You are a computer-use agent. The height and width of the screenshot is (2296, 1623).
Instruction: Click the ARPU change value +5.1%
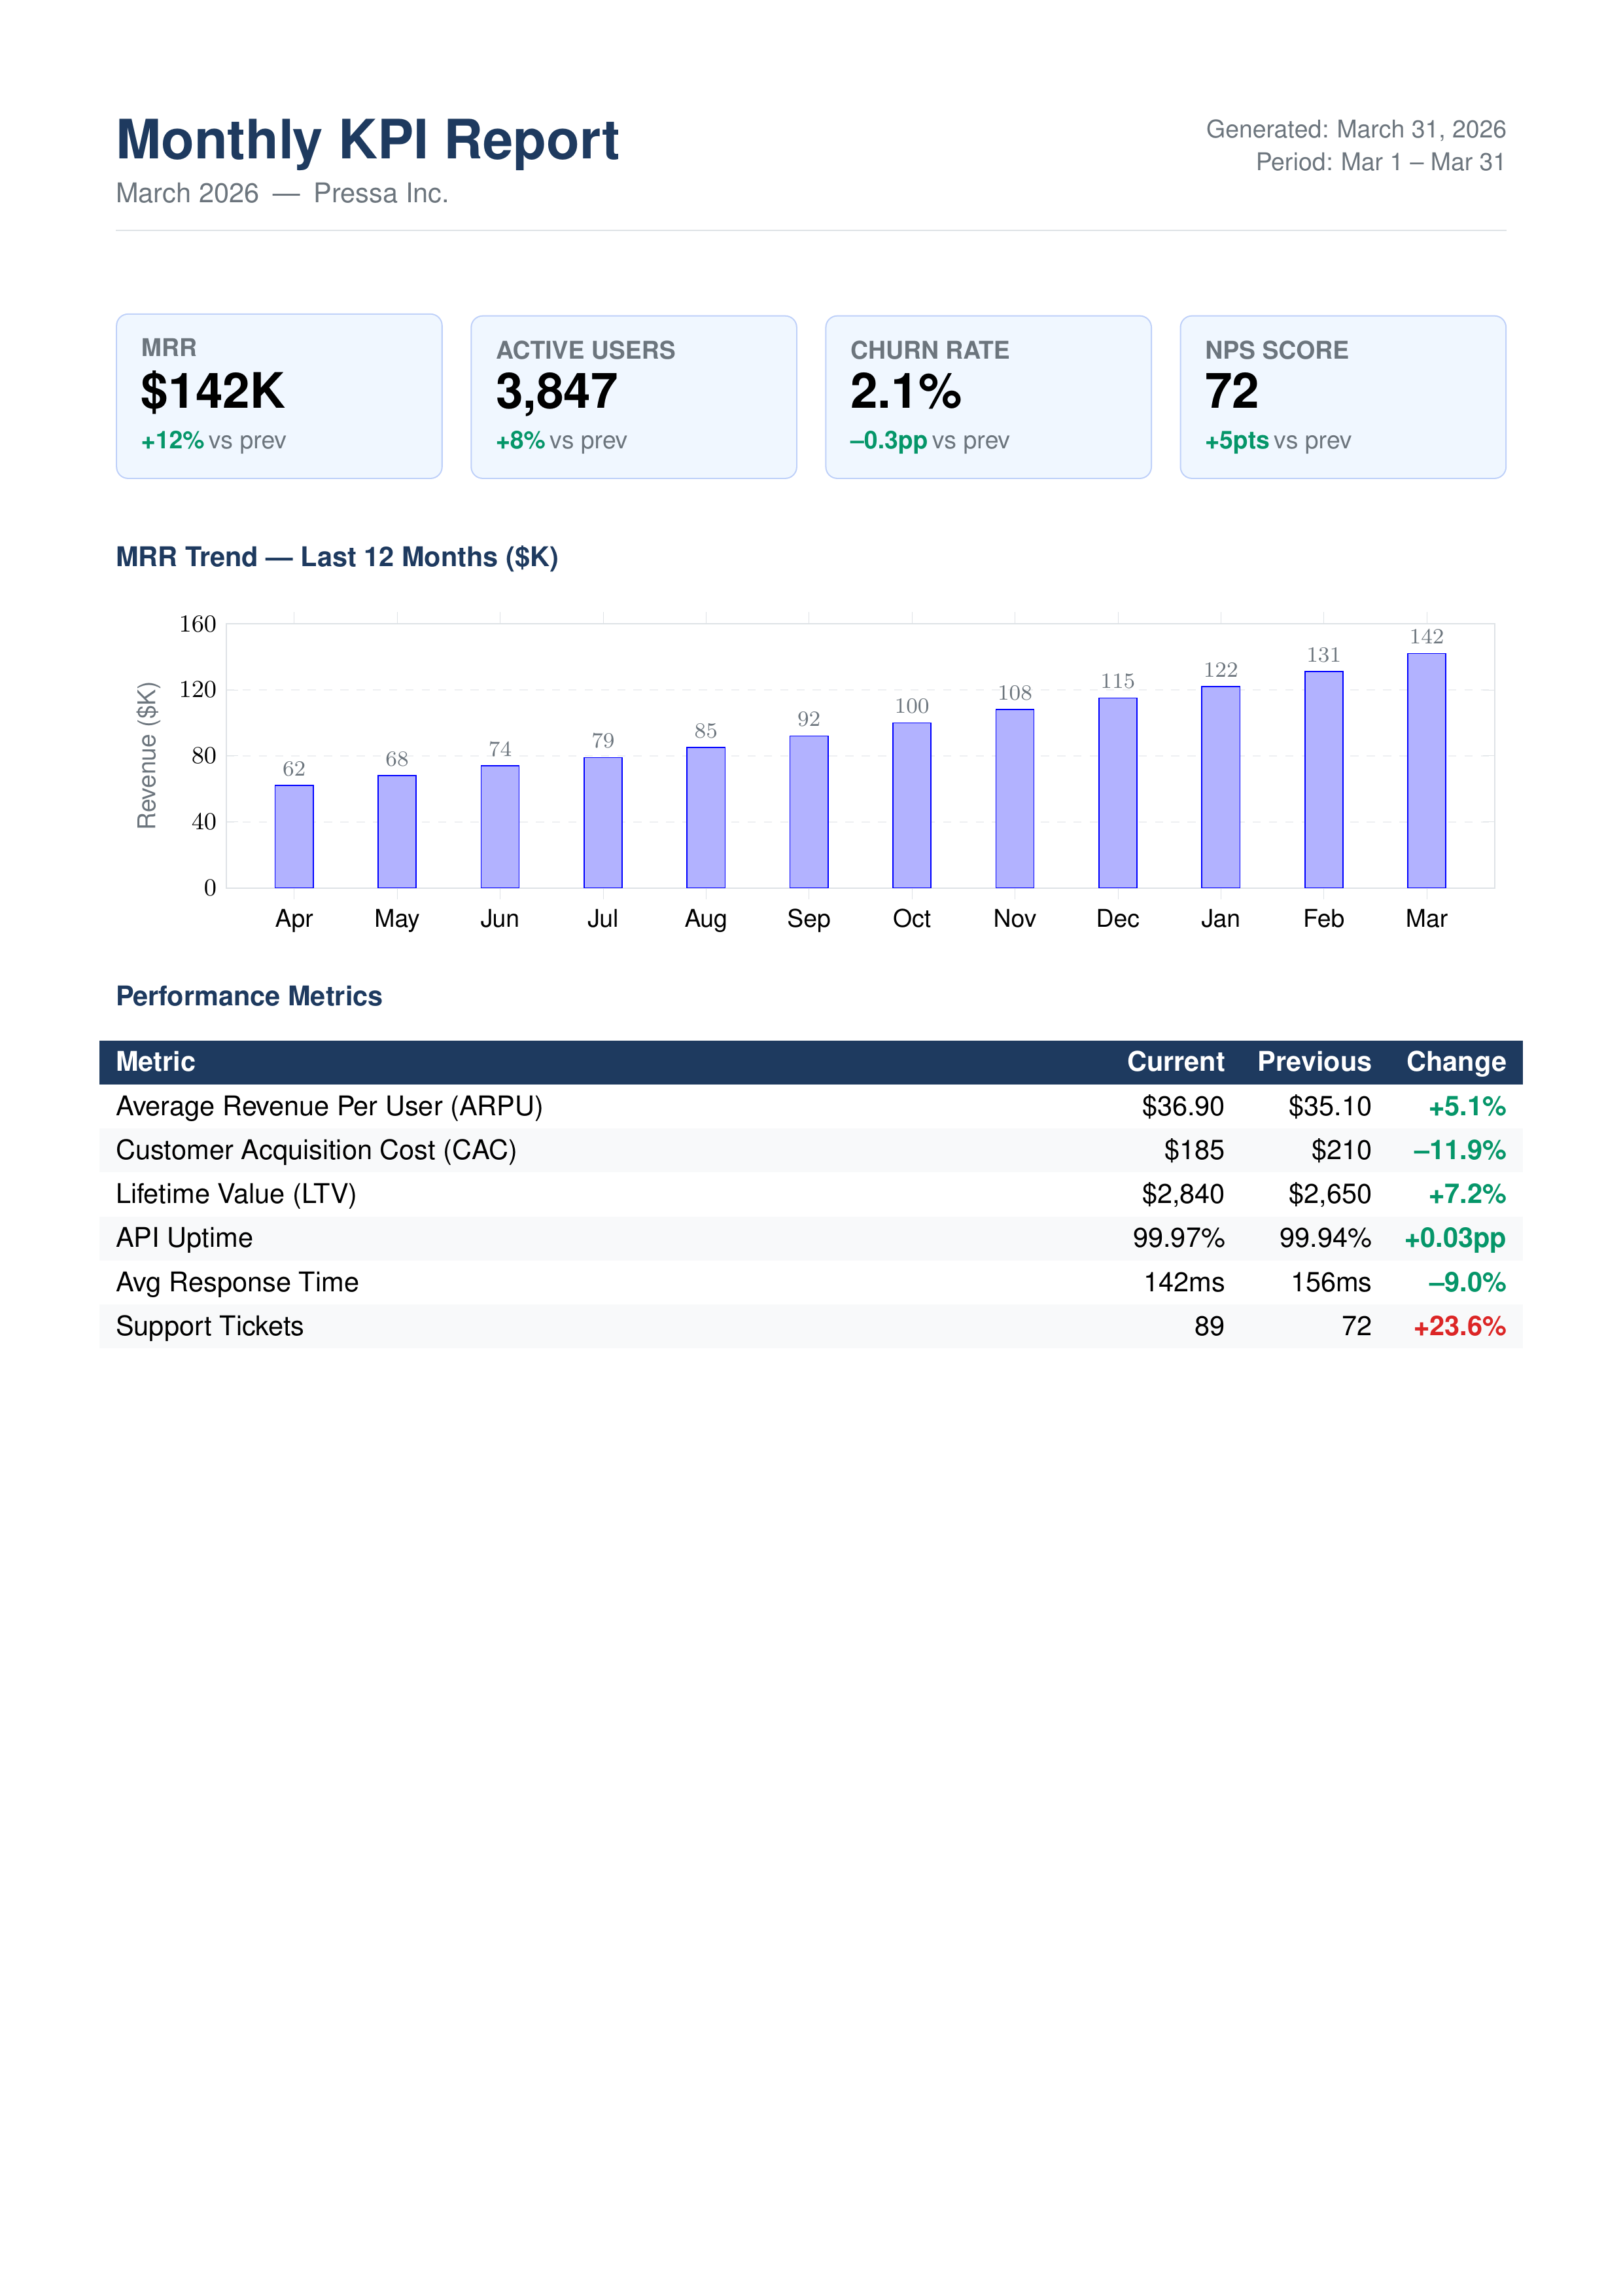pos(1466,1107)
